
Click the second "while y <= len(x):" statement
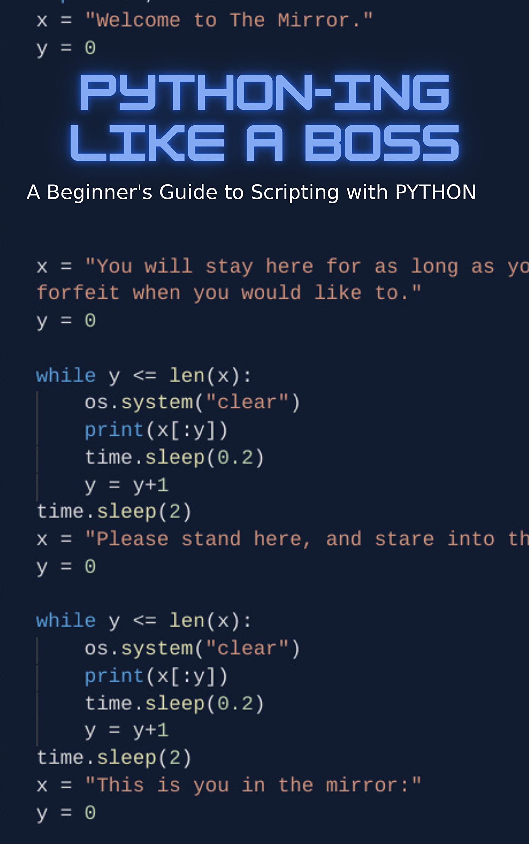pyautogui.click(x=144, y=621)
